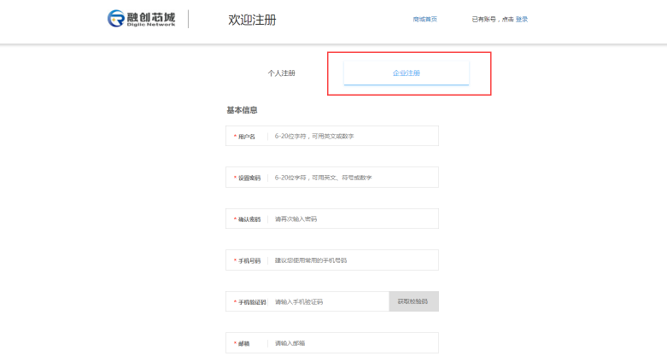The height and width of the screenshot is (362, 667).
Task: Click the Digiic Network logo text
Action: click(x=151, y=25)
